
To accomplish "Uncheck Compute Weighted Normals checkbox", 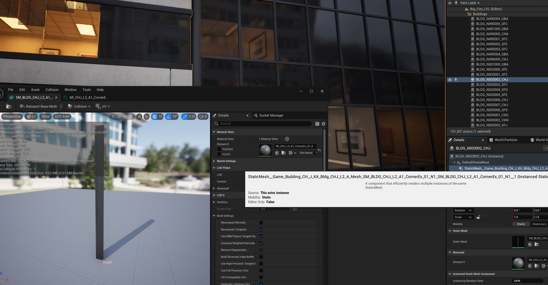I will pyautogui.click(x=261, y=243).
